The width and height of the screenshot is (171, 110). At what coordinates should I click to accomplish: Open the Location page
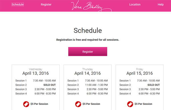(135, 5)
